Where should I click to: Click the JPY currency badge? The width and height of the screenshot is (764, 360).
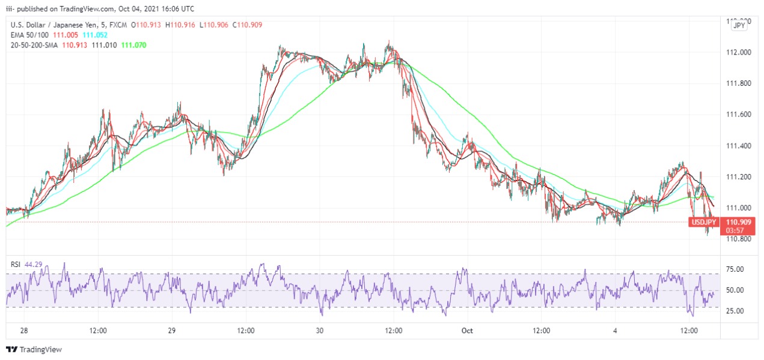point(739,25)
